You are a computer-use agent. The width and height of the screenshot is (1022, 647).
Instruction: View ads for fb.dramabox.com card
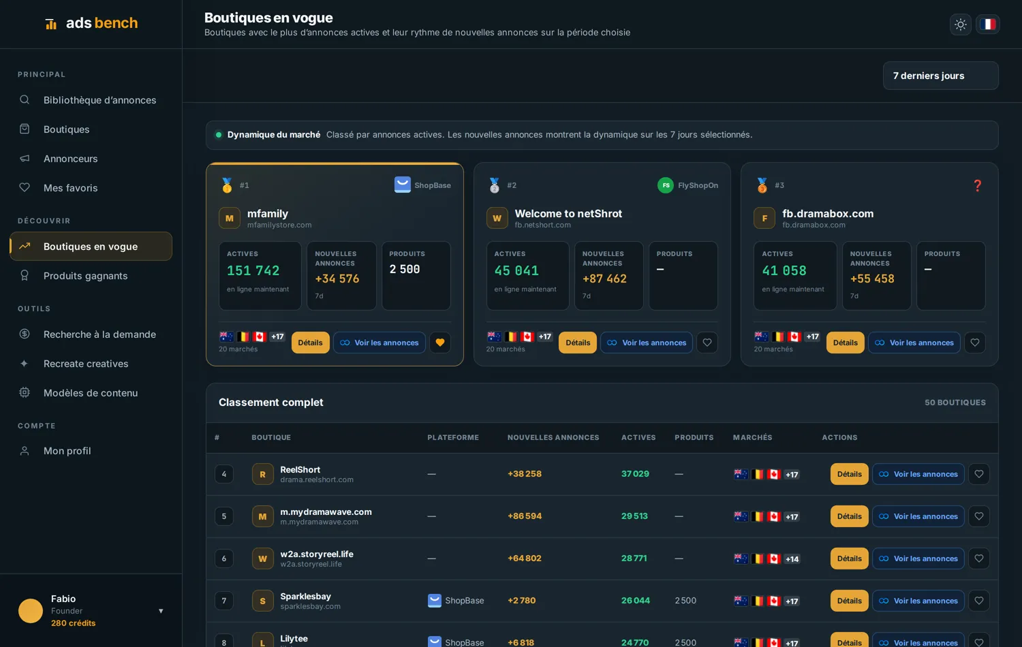click(x=914, y=343)
